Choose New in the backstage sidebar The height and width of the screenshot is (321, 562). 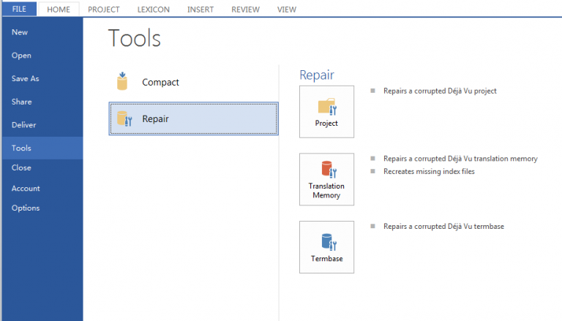tap(20, 32)
